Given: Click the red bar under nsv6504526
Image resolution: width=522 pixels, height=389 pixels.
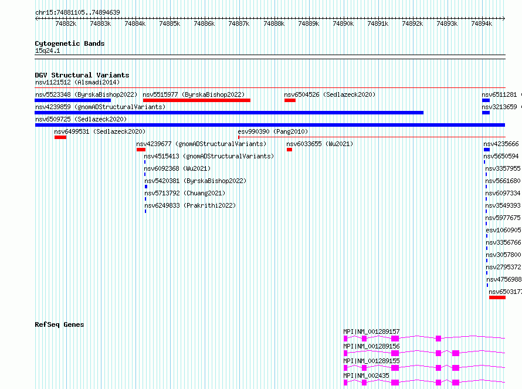Looking at the screenshot, I should [x=290, y=100].
